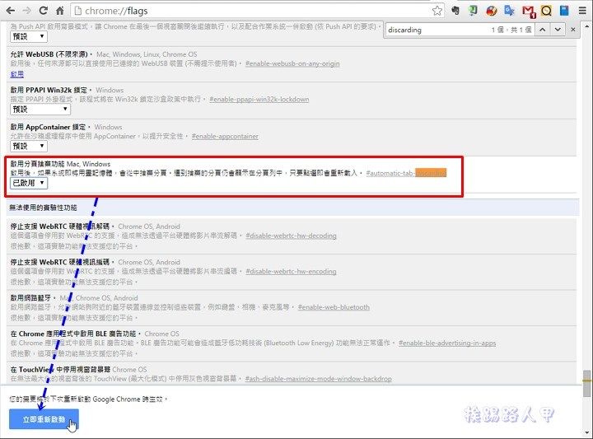593x439 pixels.
Task: Open the green extension icon beside Evernote
Action: point(473,11)
